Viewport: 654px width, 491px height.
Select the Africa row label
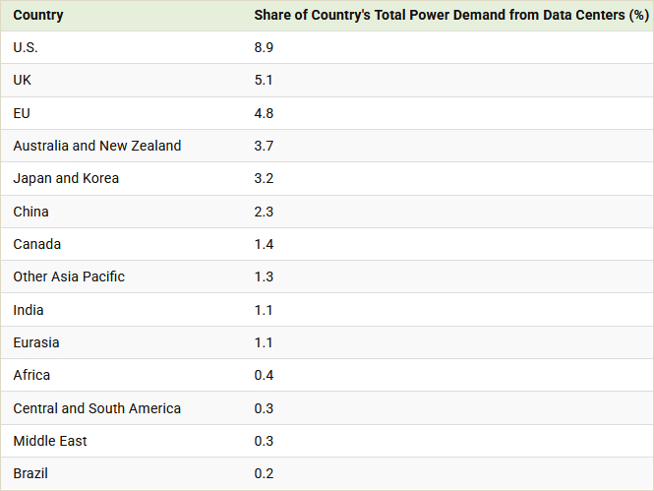[31, 376]
